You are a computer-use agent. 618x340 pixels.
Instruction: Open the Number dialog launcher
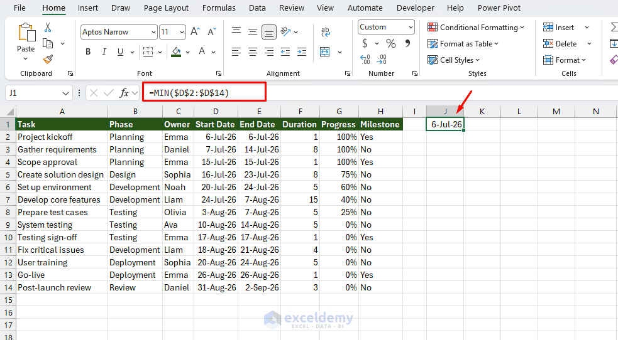[x=415, y=73]
